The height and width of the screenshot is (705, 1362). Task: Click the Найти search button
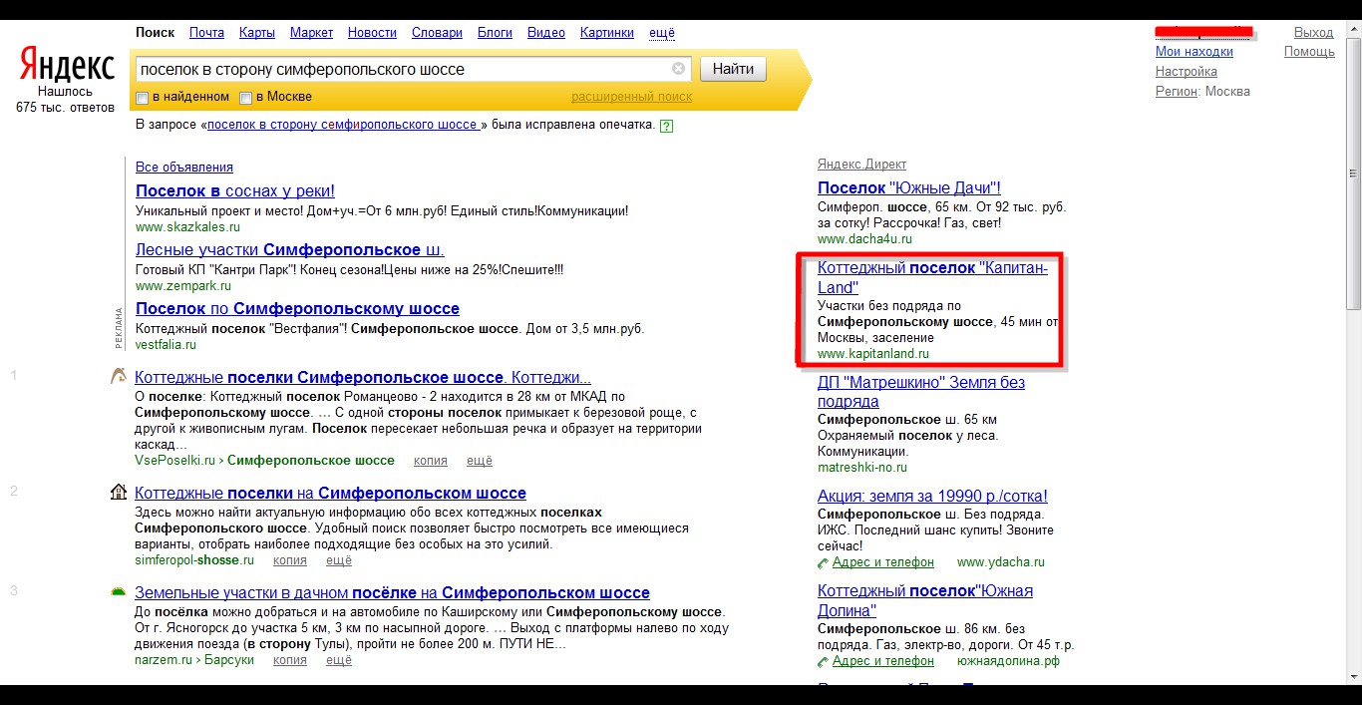tap(733, 69)
